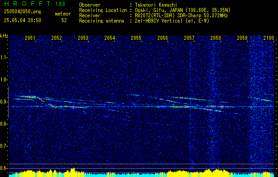Click the 0.8 kHz axis label
Image resolution: width=278 pixels, height=177 pixels.
point(4,124)
